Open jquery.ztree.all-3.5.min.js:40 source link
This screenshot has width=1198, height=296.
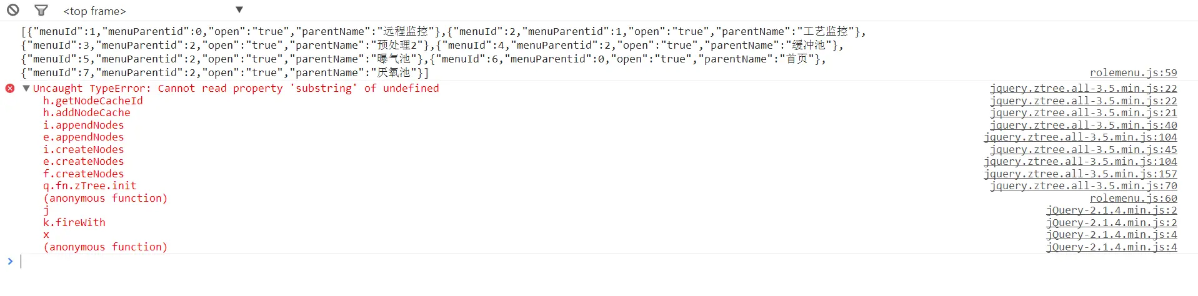click(x=1083, y=126)
